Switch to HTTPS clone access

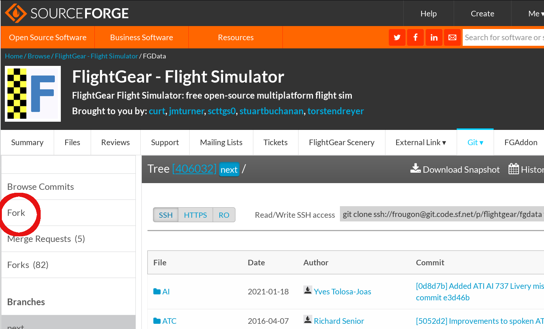point(196,215)
